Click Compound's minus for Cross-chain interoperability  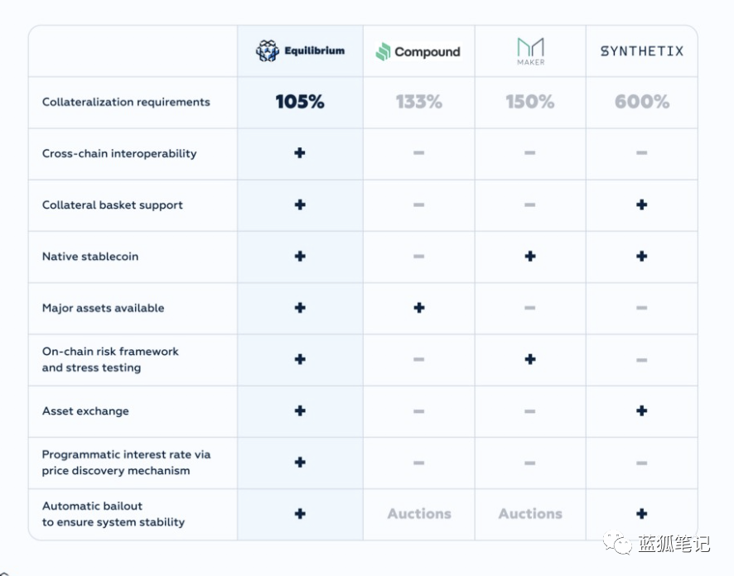pos(419,153)
